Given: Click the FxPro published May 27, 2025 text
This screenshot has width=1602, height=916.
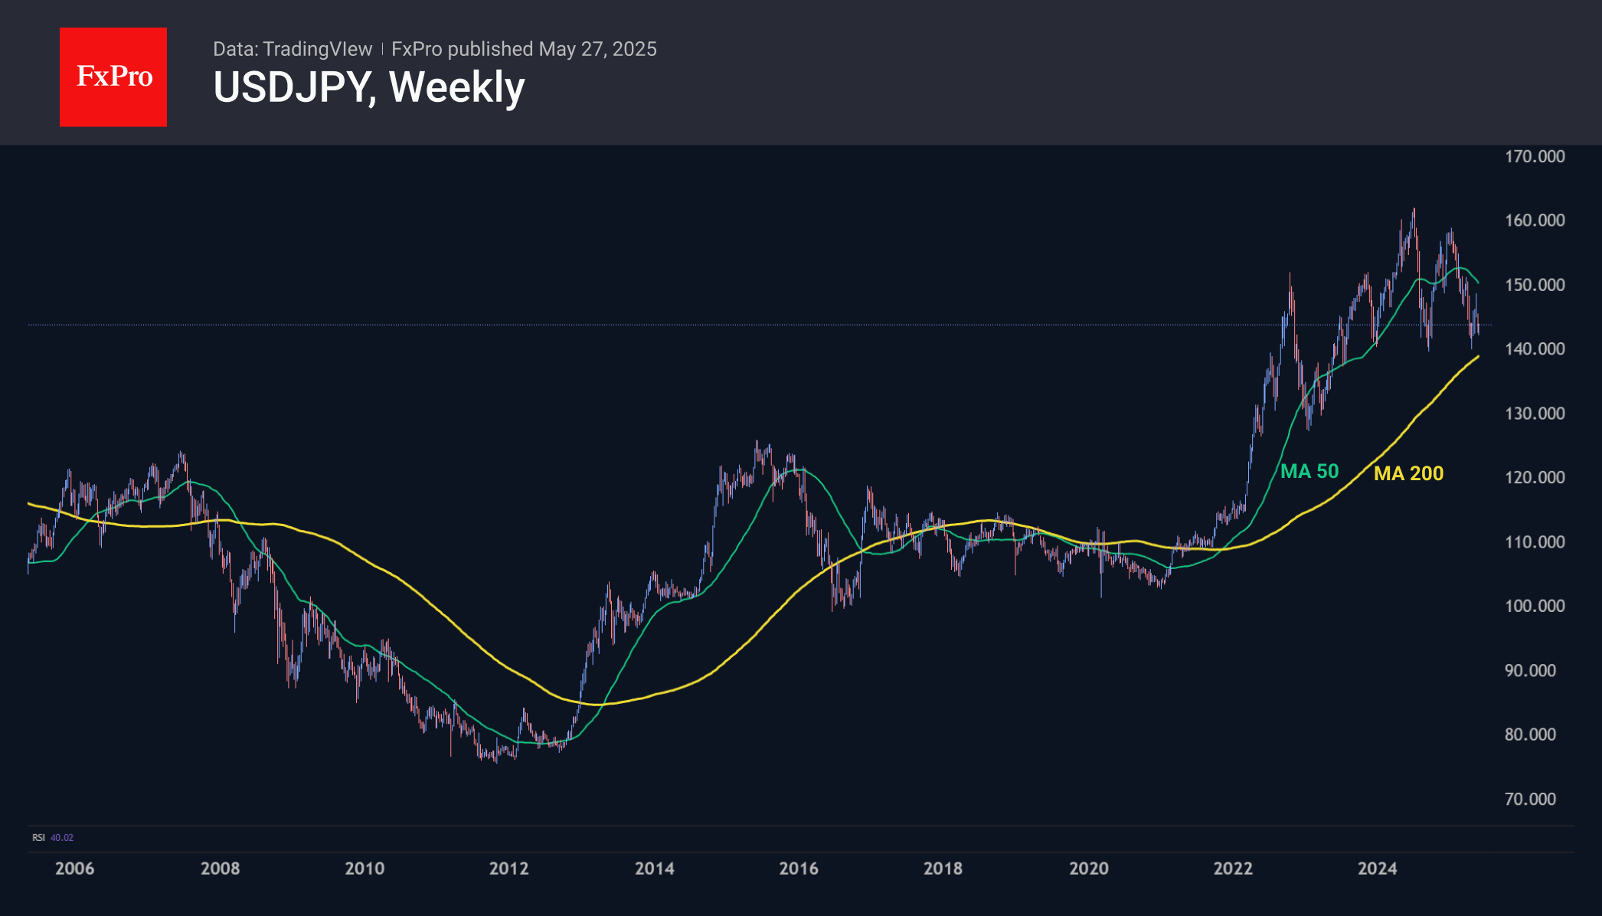Looking at the screenshot, I should [524, 49].
